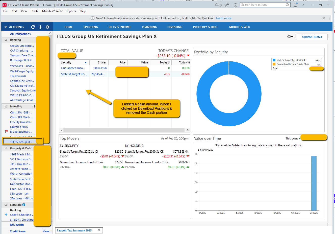
Task: Refresh accounts with the circular arrow icon
Action: [x=33, y=27]
